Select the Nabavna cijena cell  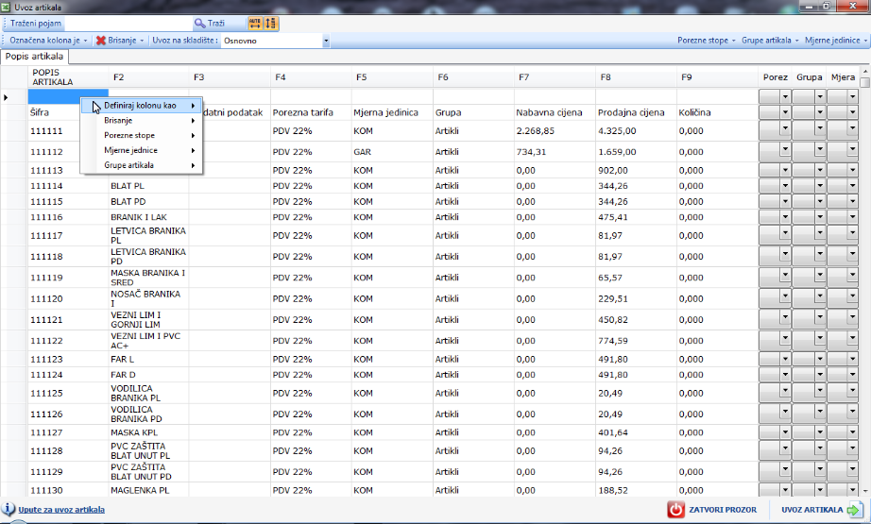point(555,112)
